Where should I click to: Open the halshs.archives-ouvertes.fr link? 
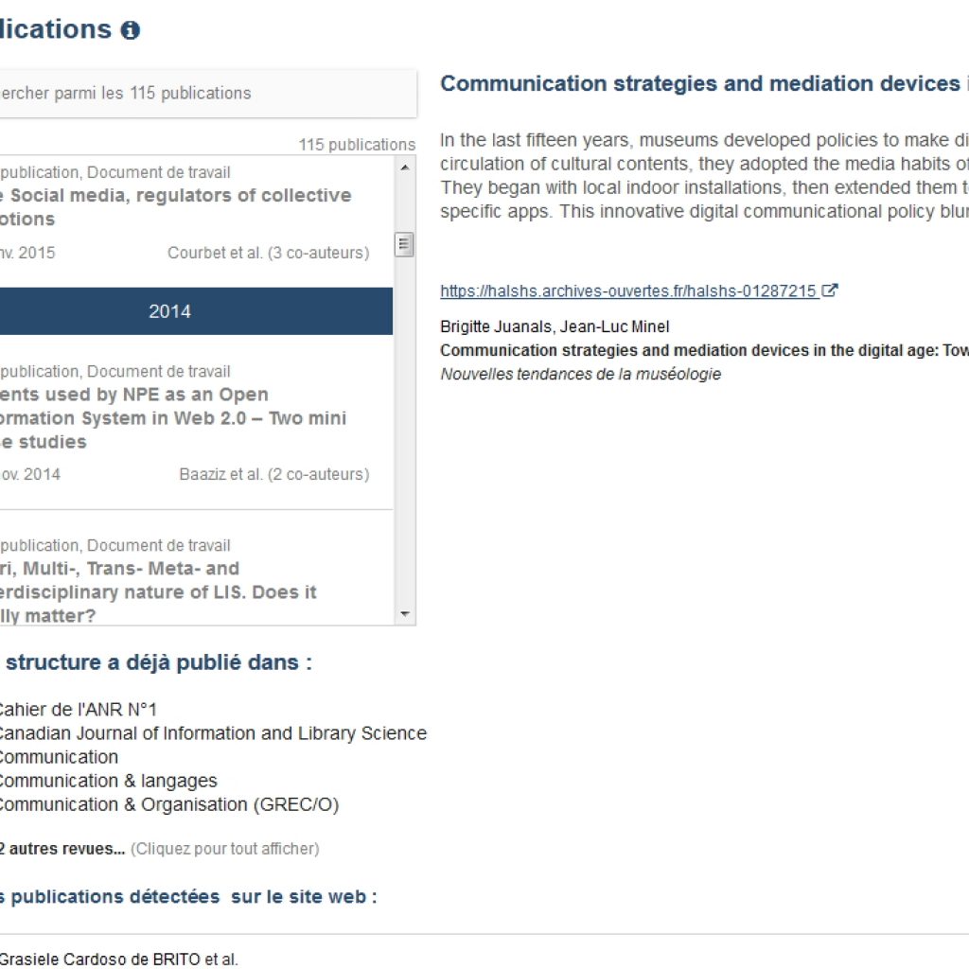tap(628, 291)
